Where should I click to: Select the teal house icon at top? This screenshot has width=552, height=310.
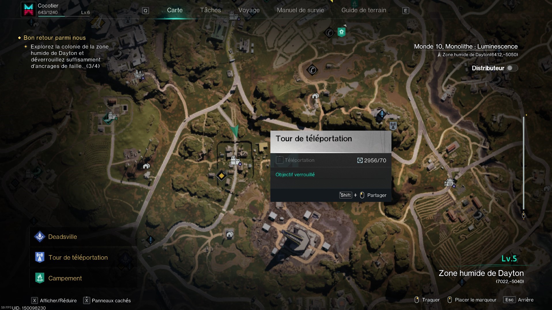point(342,32)
